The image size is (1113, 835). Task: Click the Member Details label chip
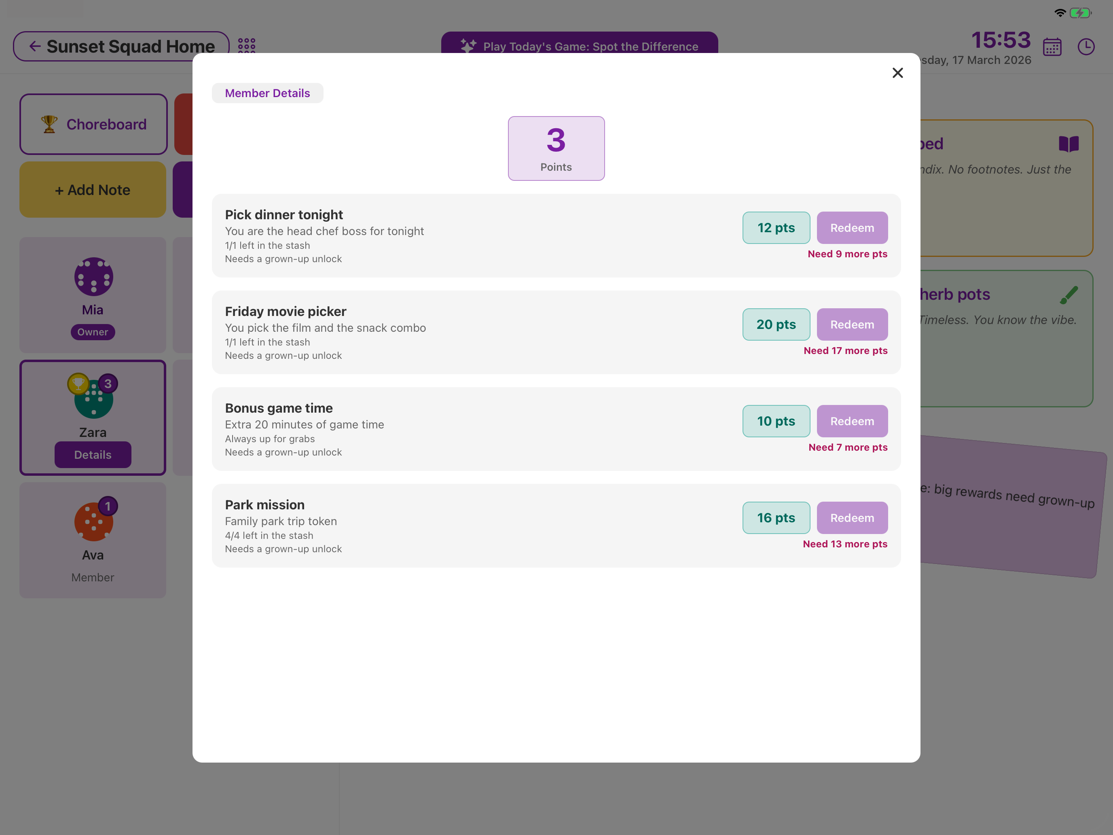(x=267, y=93)
